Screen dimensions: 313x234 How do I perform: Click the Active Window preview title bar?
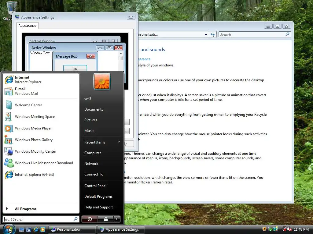pyautogui.click(x=77, y=48)
